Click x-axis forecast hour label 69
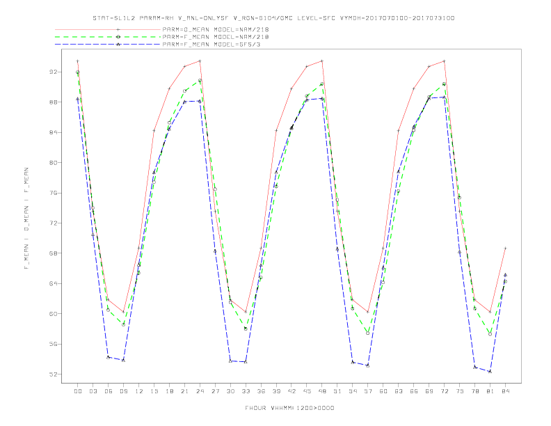The image size is (551, 426). 429,391
